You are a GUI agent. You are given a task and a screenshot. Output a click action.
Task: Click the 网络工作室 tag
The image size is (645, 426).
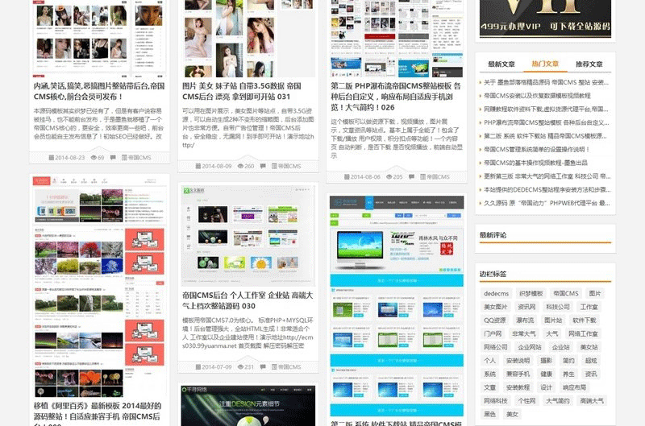click(x=583, y=333)
